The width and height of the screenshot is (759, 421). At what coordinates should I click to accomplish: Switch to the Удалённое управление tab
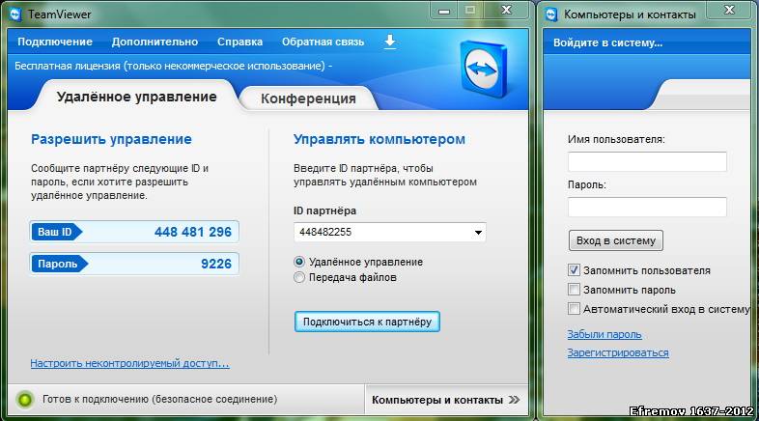tap(136, 97)
